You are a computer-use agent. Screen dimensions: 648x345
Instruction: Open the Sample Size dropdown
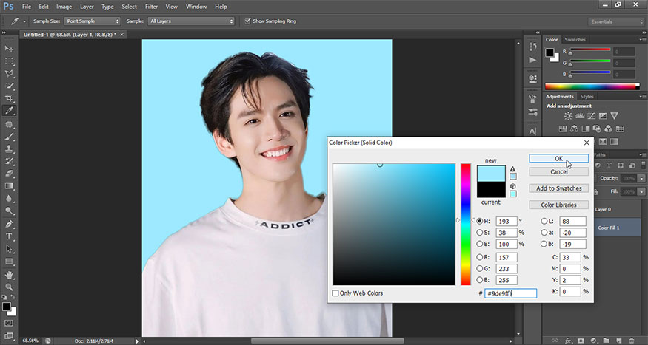(x=91, y=21)
